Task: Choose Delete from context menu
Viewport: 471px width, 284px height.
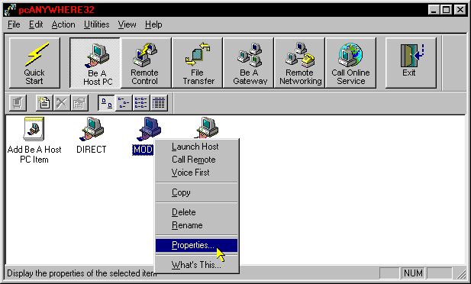Action: coord(196,212)
